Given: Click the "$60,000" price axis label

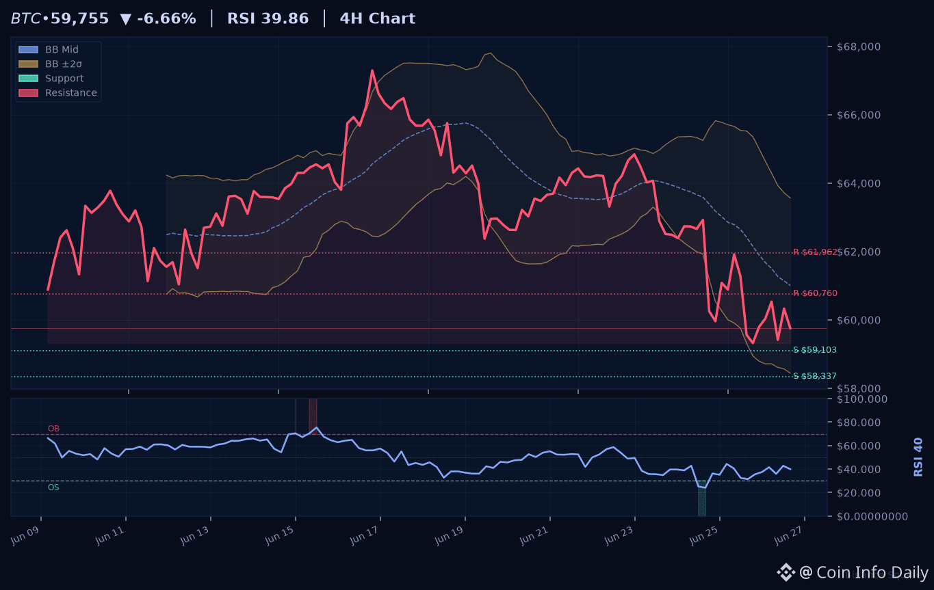Looking at the screenshot, I should tap(859, 320).
